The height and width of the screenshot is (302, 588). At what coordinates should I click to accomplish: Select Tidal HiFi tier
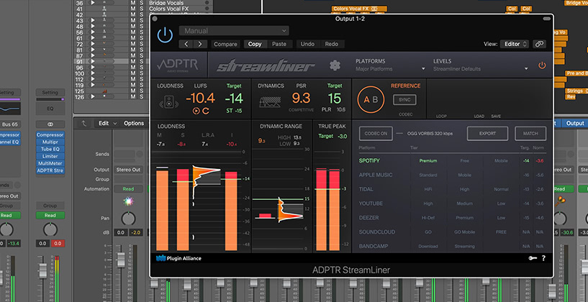point(428,189)
